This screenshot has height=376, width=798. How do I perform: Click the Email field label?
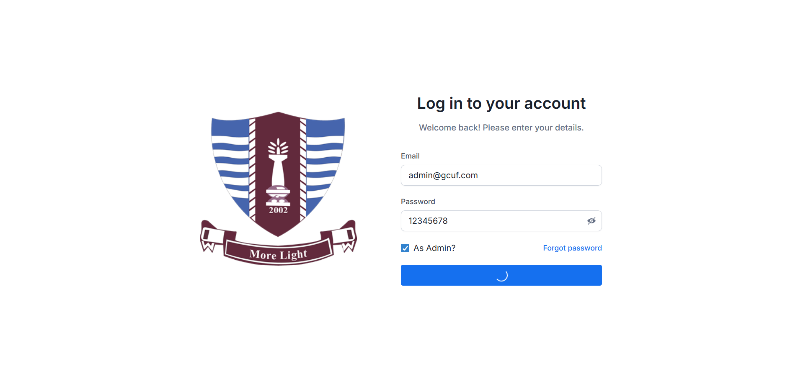point(410,156)
